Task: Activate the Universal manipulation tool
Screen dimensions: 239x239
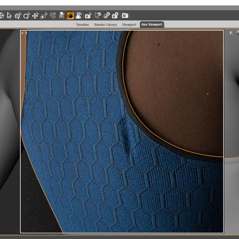Action: tap(18, 16)
